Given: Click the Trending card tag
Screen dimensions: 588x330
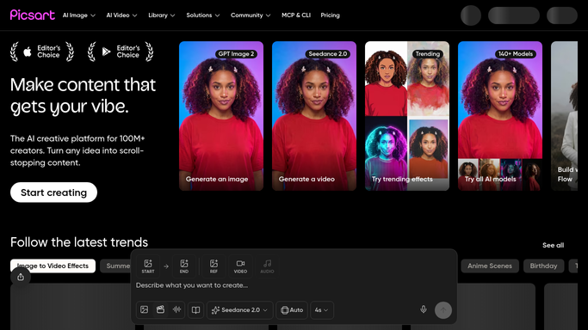Looking at the screenshot, I should point(428,54).
